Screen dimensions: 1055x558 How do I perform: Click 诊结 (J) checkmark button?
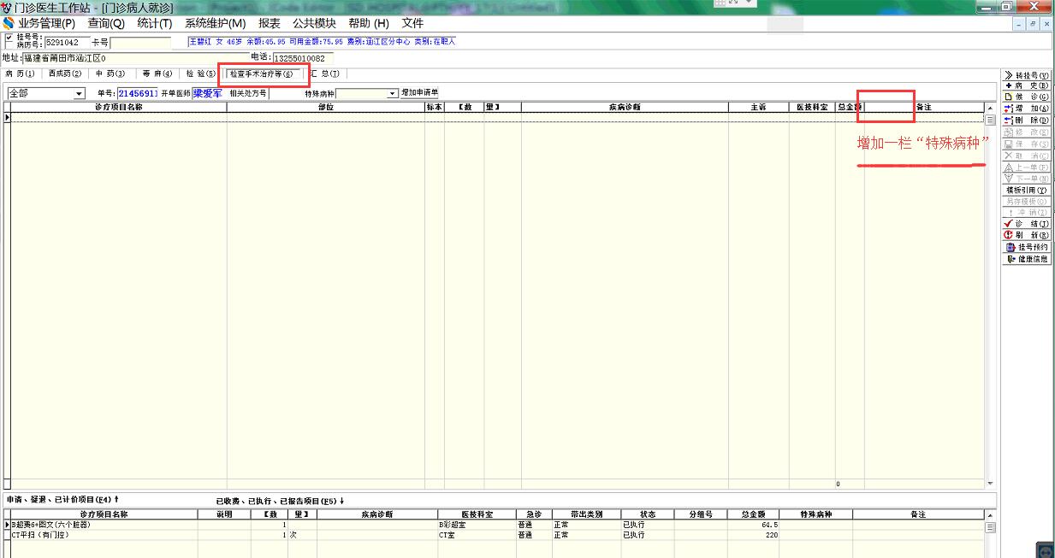click(1026, 224)
